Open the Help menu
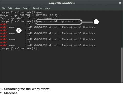The width and height of the screenshot is (123, 95). pyautogui.click(x=47, y=8)
